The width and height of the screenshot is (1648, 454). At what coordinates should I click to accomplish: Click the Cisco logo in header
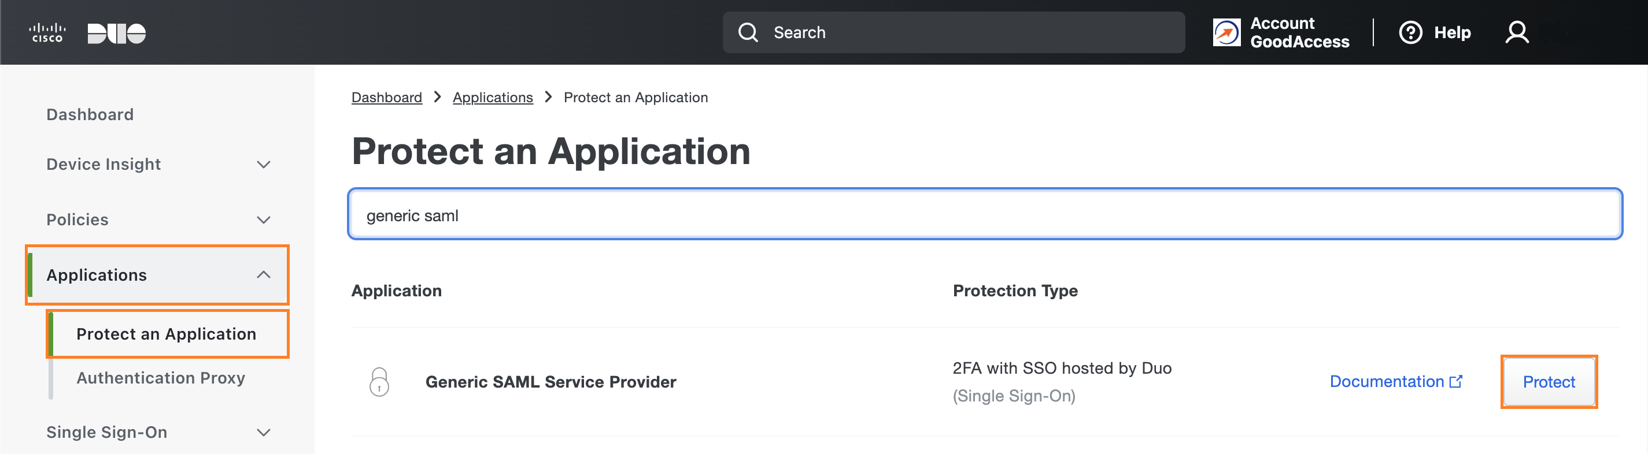pyautogui.click(x=47, y=32)
